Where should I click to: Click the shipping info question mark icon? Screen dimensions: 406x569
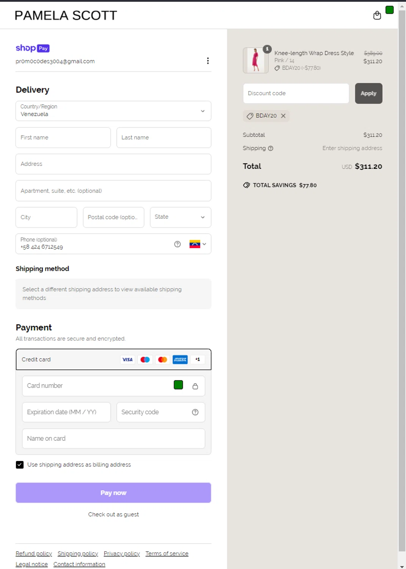(271, 148)
